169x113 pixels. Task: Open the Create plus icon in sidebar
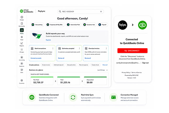point(22,17)
